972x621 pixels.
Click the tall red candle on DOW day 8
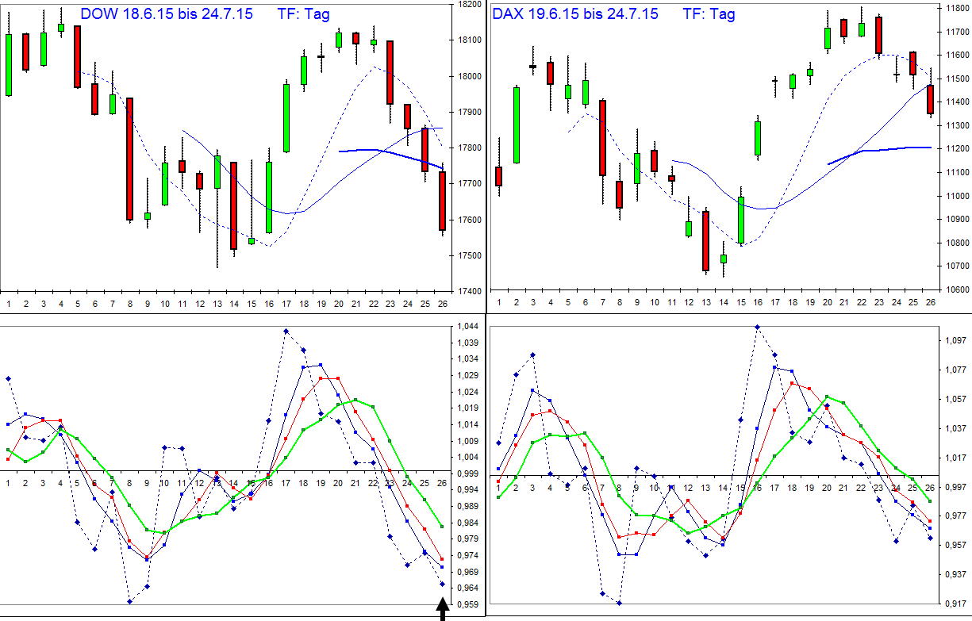(129, 159)
